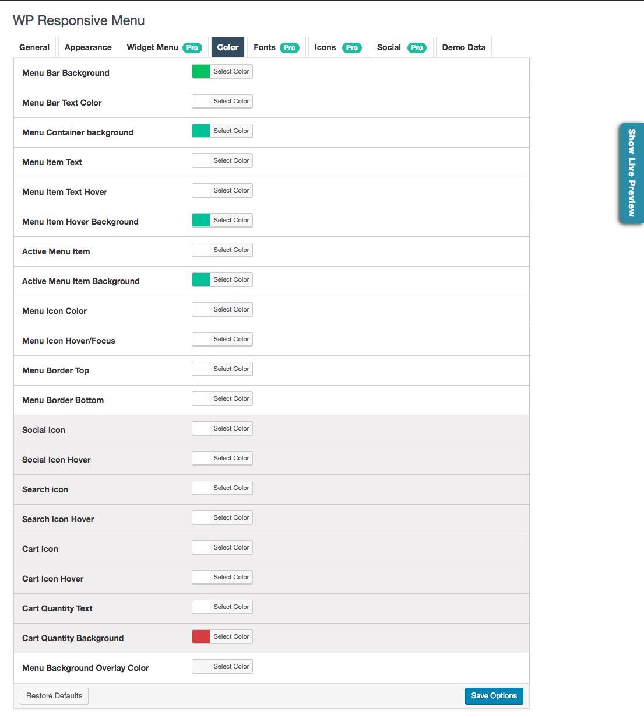This screenshot has width=644, height=717.
Task: Open the Cart Icon Hover color picker
Action: (x=231, y=577)
